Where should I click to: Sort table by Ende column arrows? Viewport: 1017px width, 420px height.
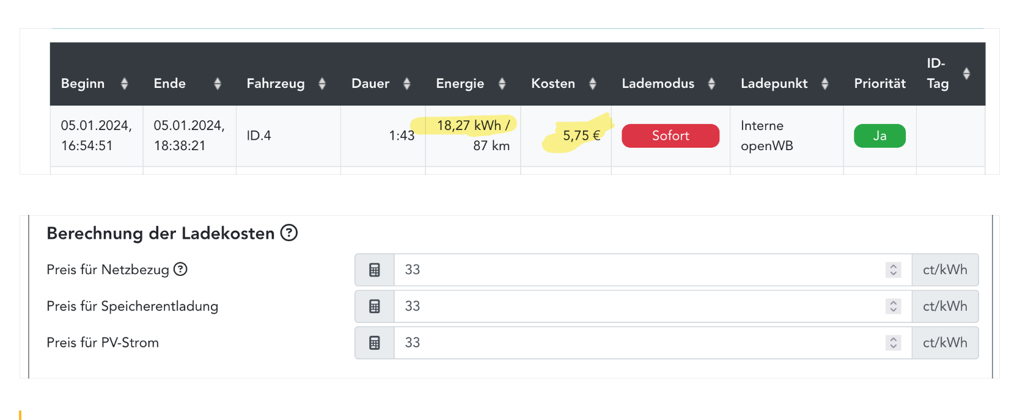pyautogui.click(x=218, y=84)
